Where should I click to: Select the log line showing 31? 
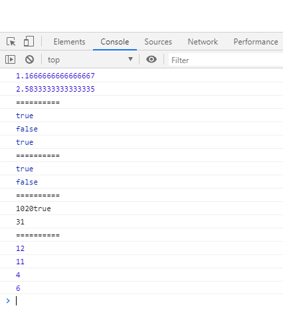(20, 222)
